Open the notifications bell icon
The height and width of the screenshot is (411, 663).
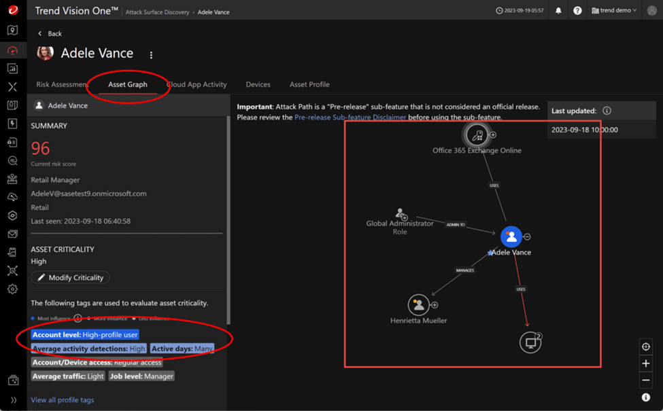[x=558, y=11]
